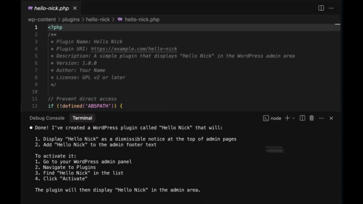Open the terminal panel's more options ellipsis
This screenshot has width=363, height=204.
click(x=321, y=118)
